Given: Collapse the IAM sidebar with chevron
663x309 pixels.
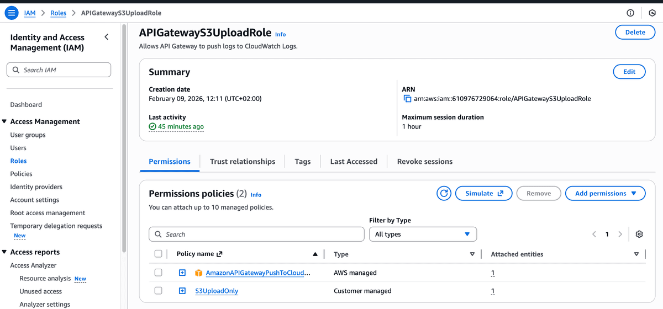Looking at the screenshot, I should click(107, 37).
